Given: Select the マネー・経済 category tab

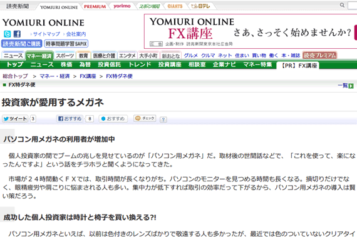Looking at the screenshot, I should [x=39, y=56].
